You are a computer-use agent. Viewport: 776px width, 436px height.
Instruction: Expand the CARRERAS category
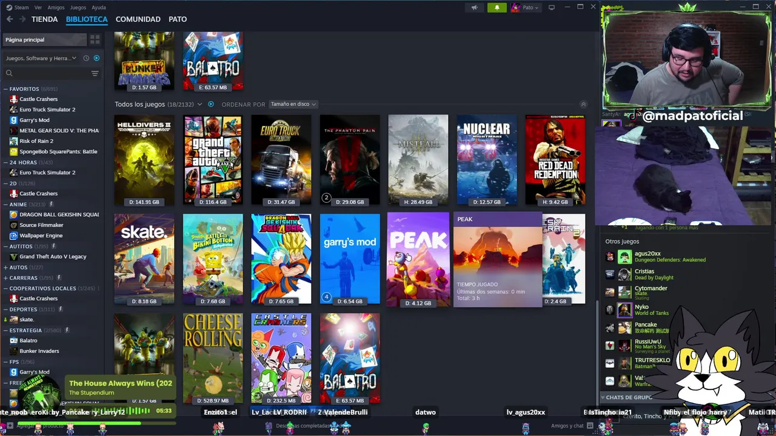(x=5, y=277)
